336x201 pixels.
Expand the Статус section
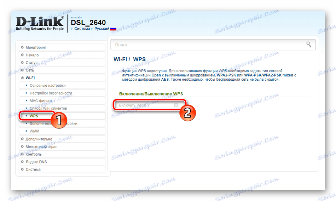coord(62,63)
